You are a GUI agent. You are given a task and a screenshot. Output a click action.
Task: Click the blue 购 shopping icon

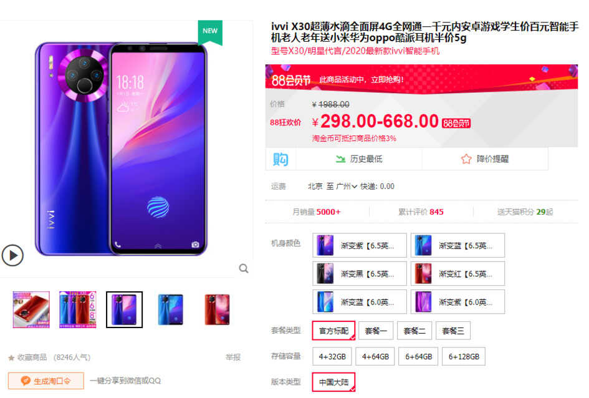click(280, 159)
